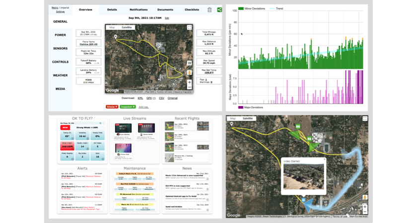417x223 pixels.
Task: Expand the overview map to fullscreen
Action: 189,27
